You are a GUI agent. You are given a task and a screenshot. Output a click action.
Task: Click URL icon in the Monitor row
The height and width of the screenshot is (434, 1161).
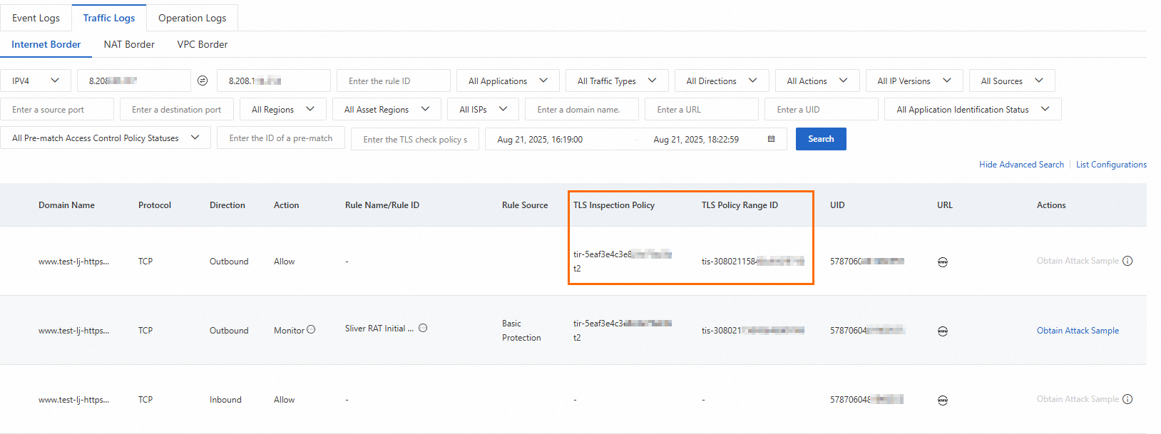[x=943, y=331]
